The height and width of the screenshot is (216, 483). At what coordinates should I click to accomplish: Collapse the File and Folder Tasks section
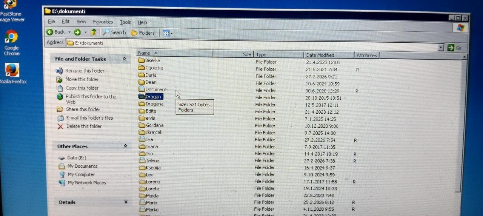124,59
